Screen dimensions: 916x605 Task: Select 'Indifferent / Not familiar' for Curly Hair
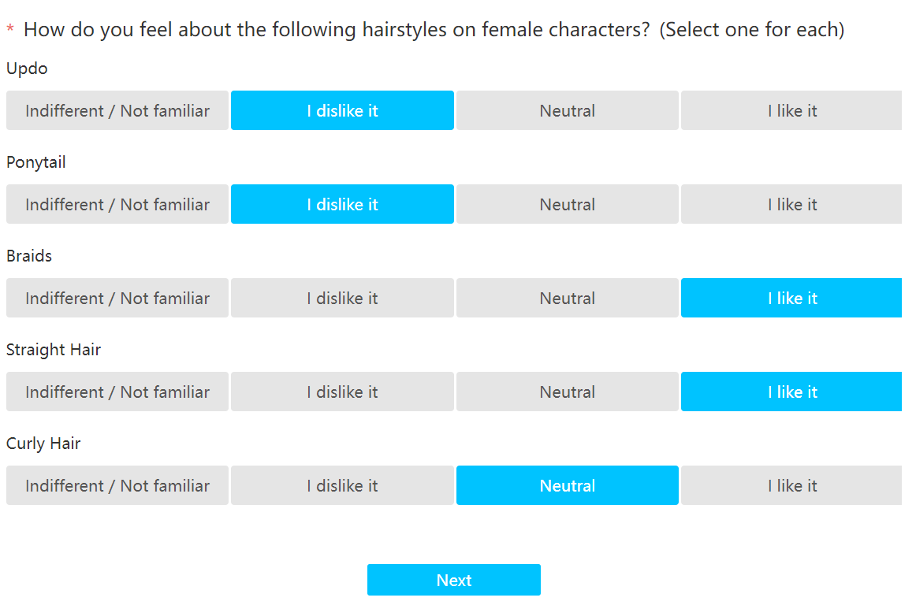[117, 485]
